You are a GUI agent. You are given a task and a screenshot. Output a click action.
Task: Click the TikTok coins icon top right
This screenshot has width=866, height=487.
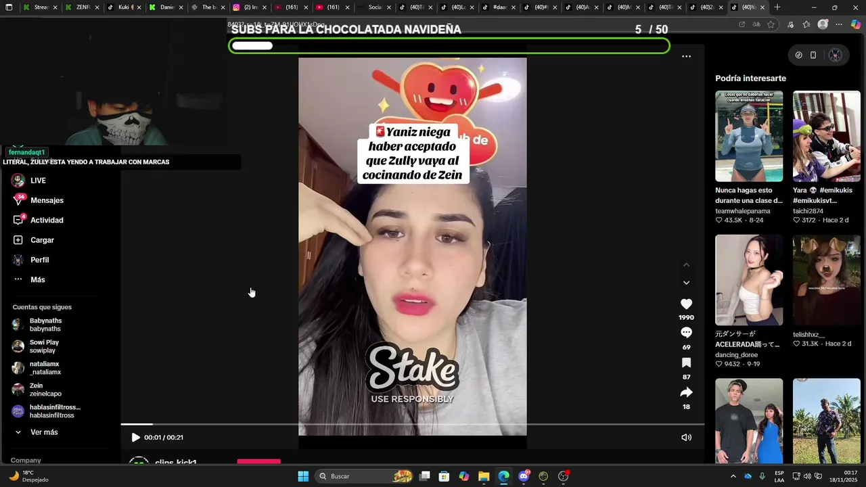(798, 55)
